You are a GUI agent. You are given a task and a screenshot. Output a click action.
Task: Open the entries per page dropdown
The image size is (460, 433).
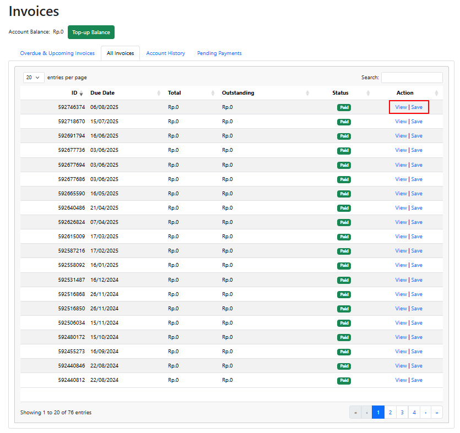[34, 78]
